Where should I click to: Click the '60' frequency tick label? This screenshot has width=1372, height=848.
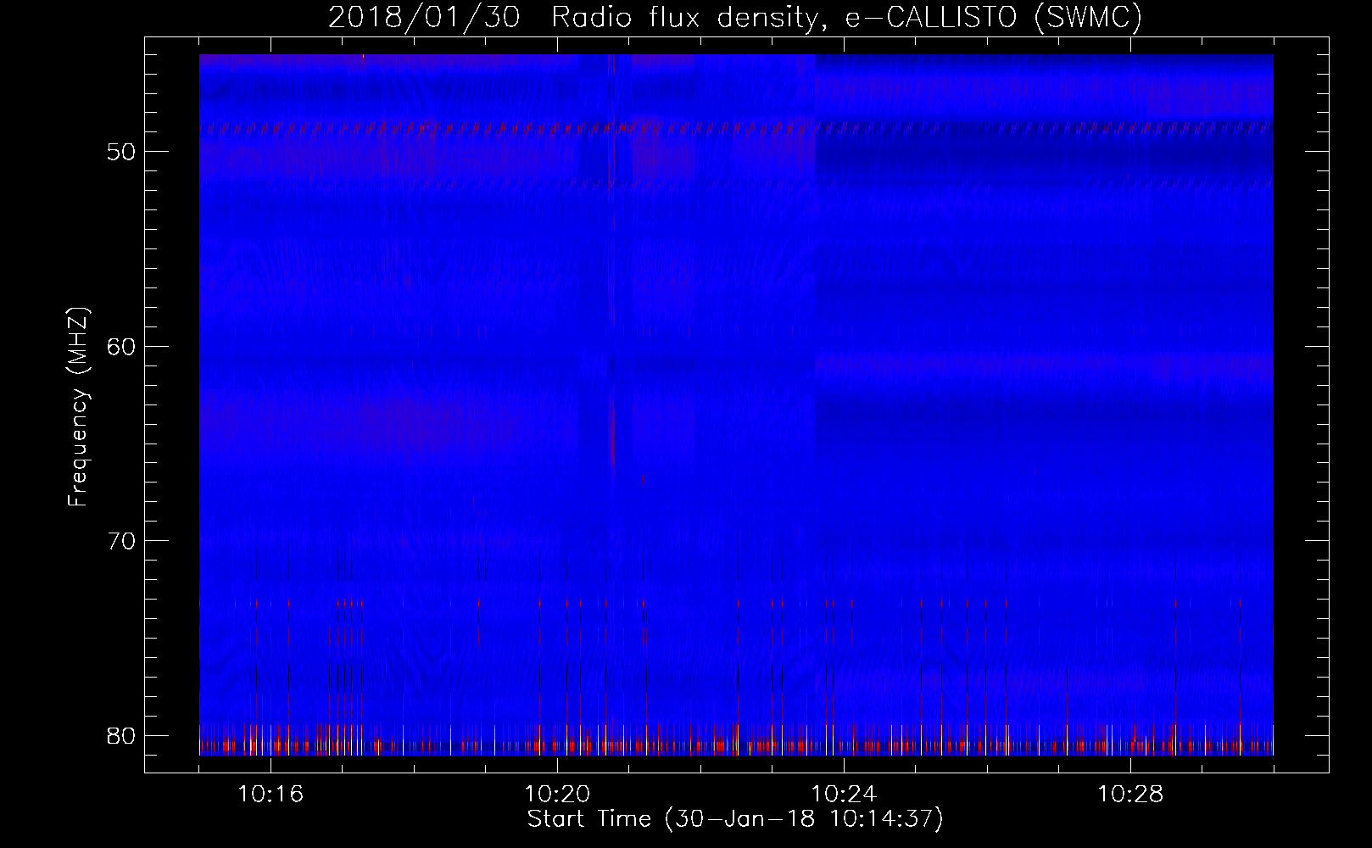[x=122, y=347]
